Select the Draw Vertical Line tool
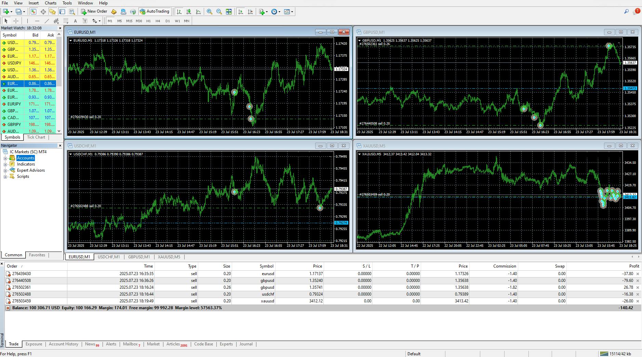 click(x=28, y=21)
